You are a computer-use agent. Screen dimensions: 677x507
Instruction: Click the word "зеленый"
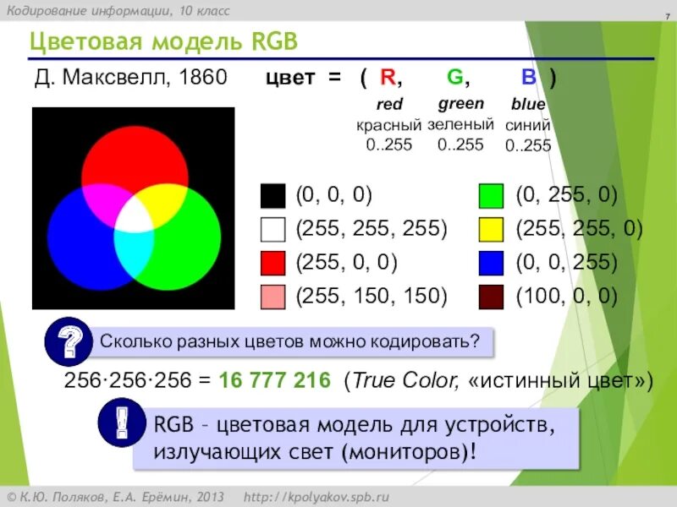[x=460, y=124]
